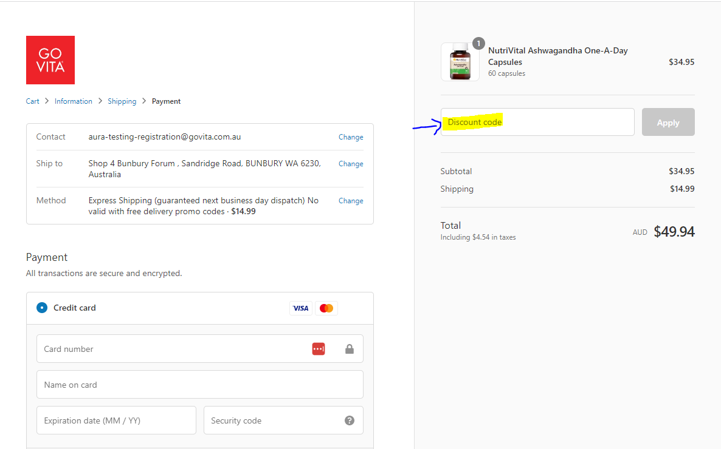The height and width of the screenshot is (449, 721).
Task: Focus the Expiration date field
Action: click(116, 420)
